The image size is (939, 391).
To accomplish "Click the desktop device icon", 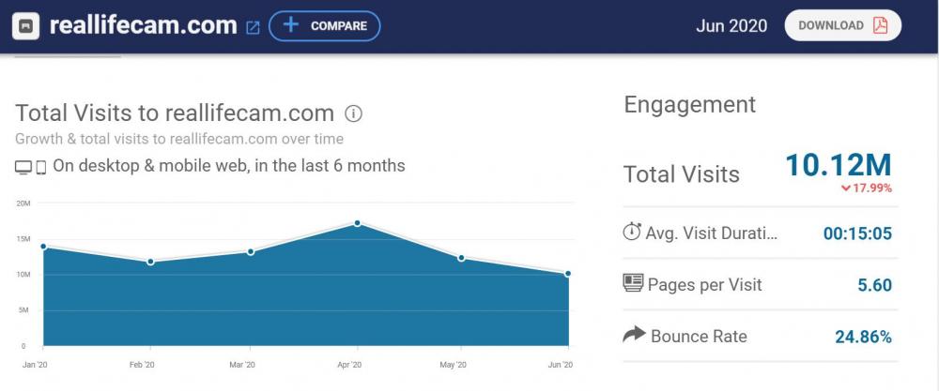I will (x=23, y=167).
